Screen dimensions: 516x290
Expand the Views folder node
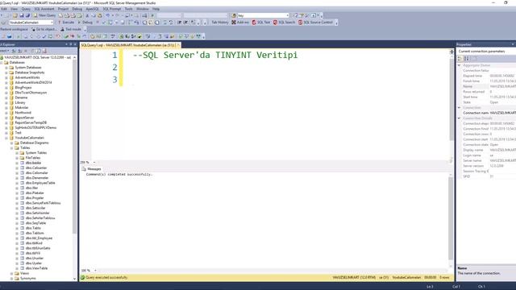click(x=11, y=273)
